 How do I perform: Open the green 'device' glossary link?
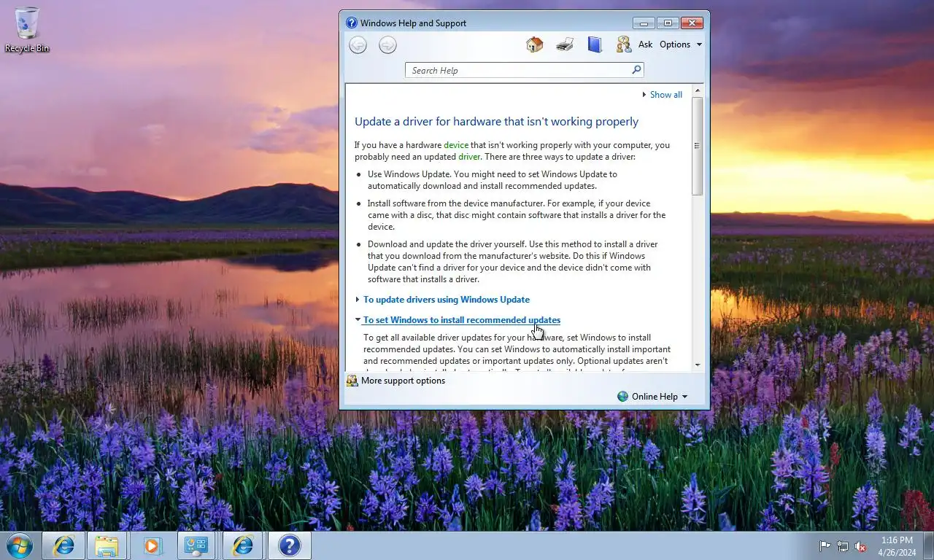(456, 145)
